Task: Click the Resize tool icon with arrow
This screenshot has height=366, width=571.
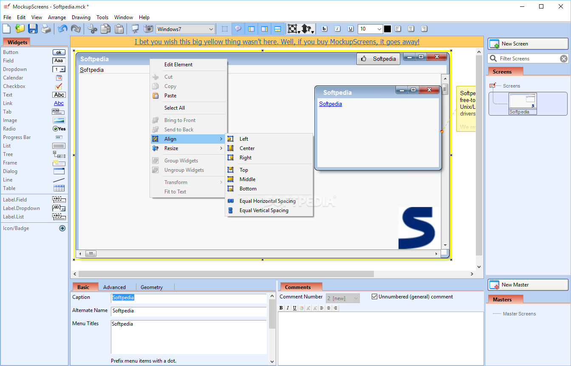Action: click(x=308, y=29)
